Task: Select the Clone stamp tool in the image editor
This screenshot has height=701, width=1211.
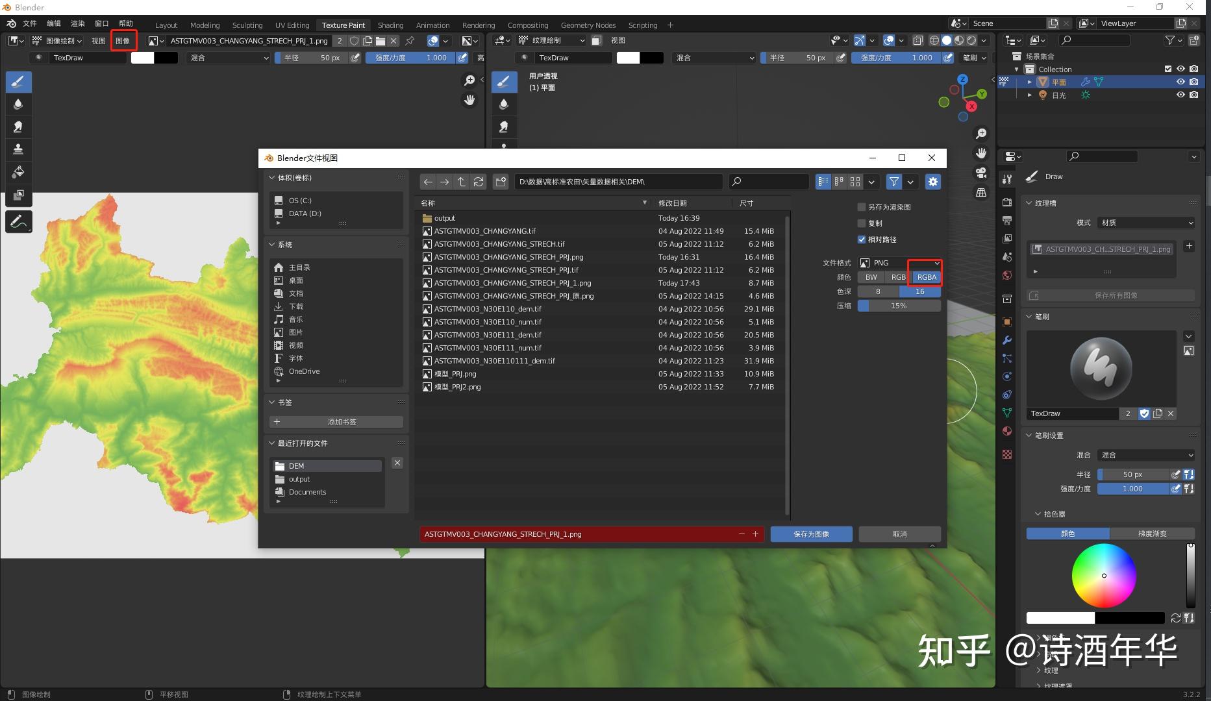Action: (18, 149)
